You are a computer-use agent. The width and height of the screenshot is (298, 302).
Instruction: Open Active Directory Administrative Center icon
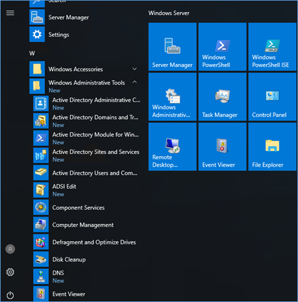[x=41, y=103]
